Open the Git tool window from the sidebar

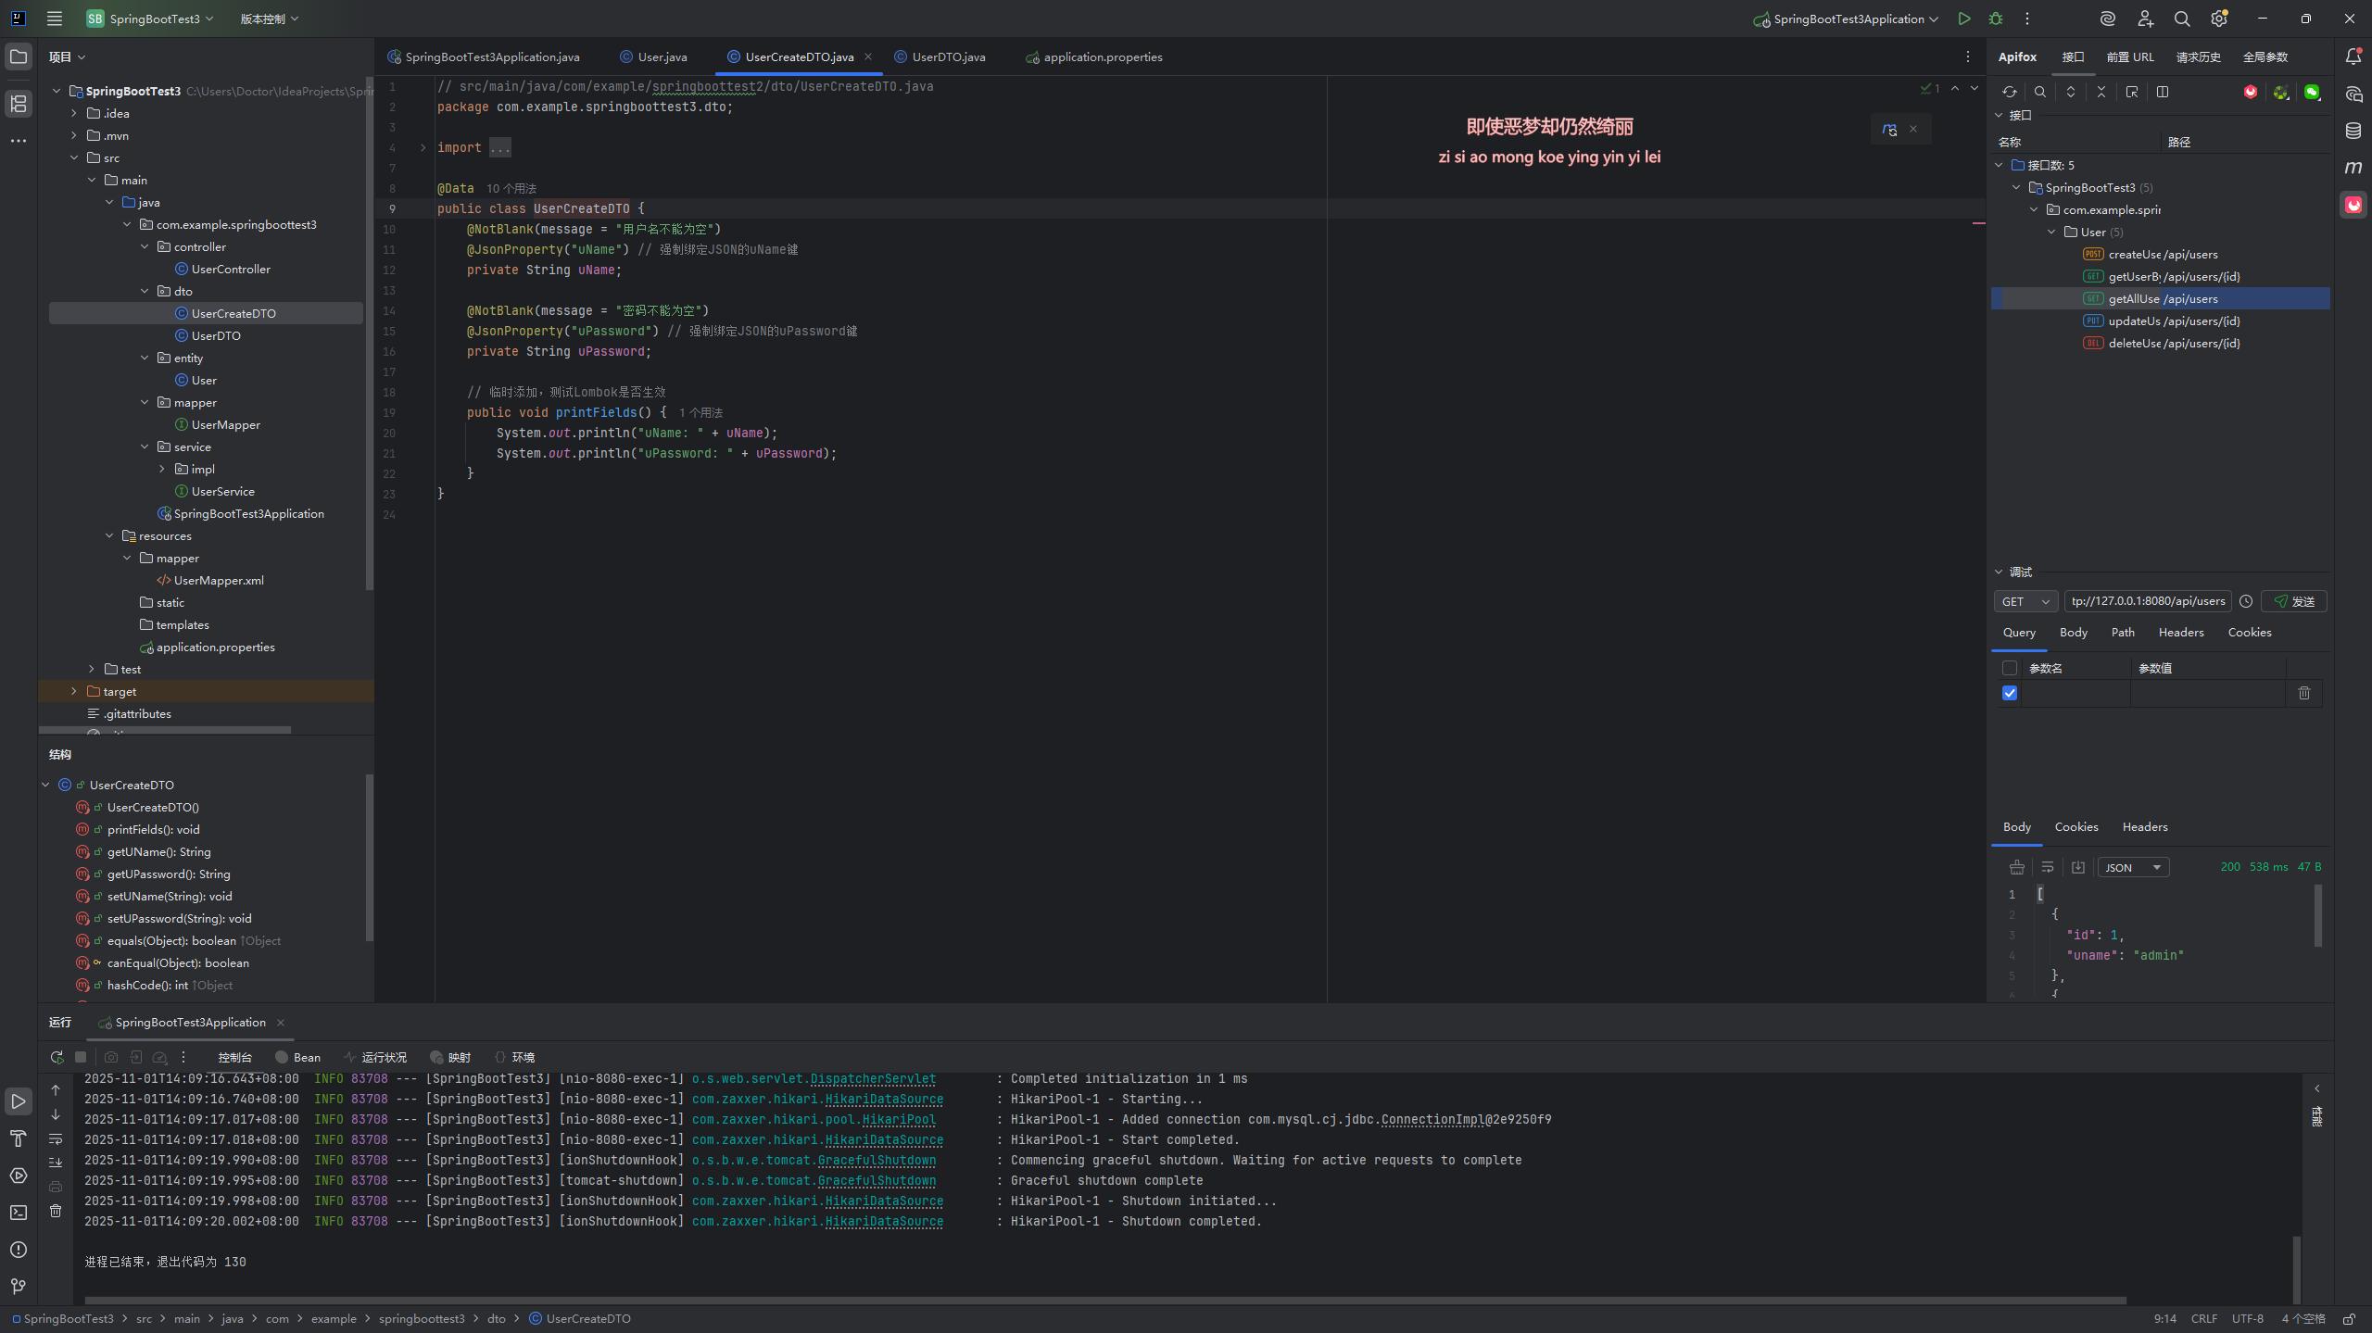pyautogui.click(x=19, y=1286)
